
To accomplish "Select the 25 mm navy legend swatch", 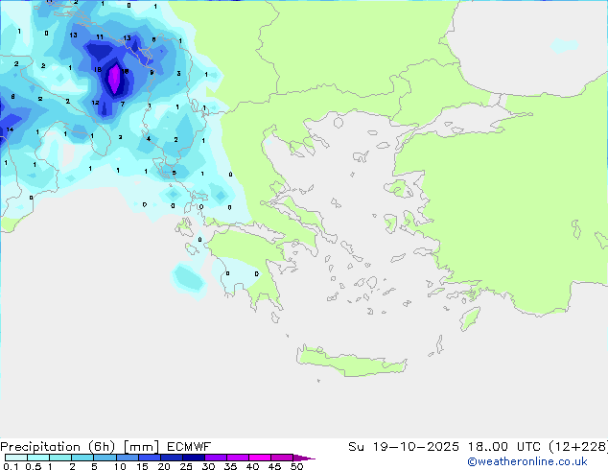I will pyautogui.click(x=193, y=458).
